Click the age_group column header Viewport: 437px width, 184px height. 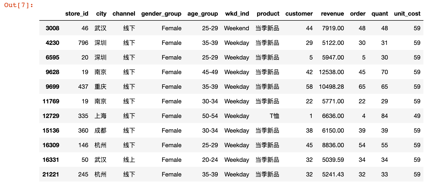point(203,14)
